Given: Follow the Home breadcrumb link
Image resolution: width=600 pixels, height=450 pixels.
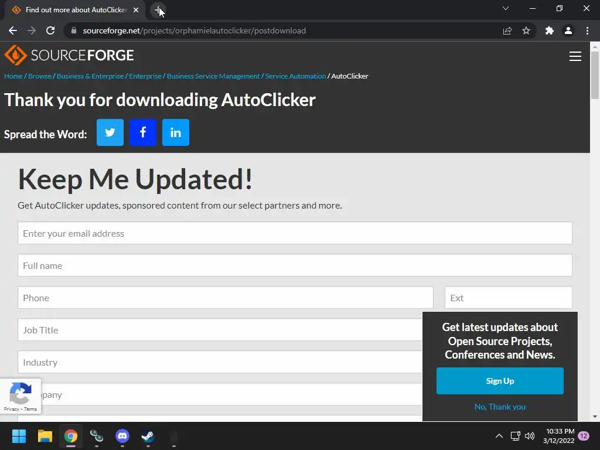Looking at the screenshot, I should click(13, 76).
